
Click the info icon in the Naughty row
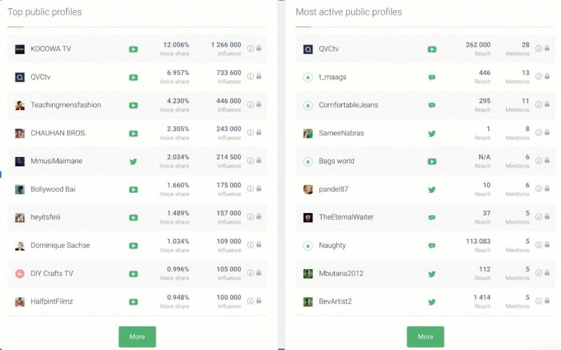coord(539,244)
